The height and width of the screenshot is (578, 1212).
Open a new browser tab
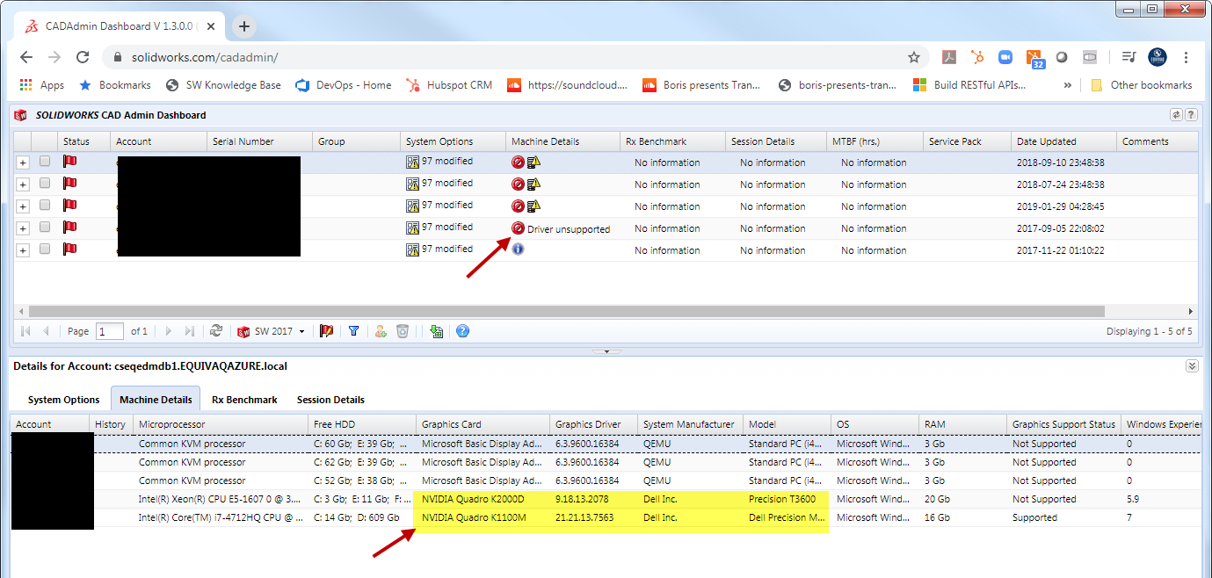coord(244,26)
